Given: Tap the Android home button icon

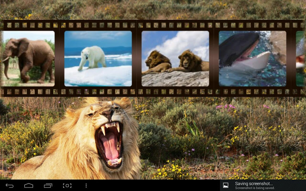Looking at the screenshot, I should 28,186.
